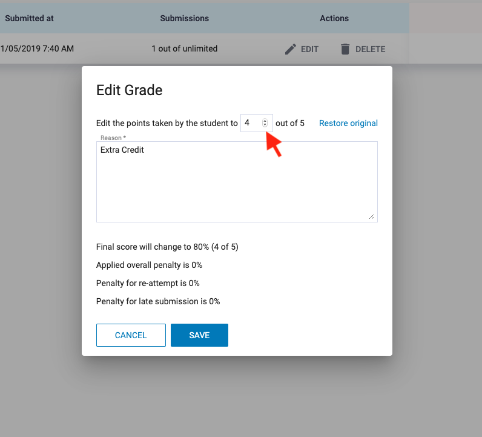482x437 pixels.
Task: Click the Actions column header
Action: tap(334, 18)
